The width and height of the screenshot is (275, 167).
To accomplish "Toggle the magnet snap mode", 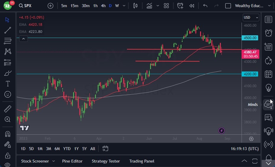I will point(8,134).
